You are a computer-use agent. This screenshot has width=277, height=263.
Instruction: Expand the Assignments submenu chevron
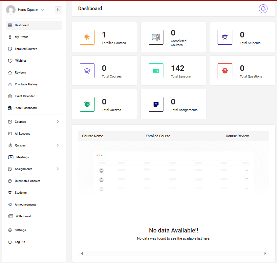click(x=58, y=169)
